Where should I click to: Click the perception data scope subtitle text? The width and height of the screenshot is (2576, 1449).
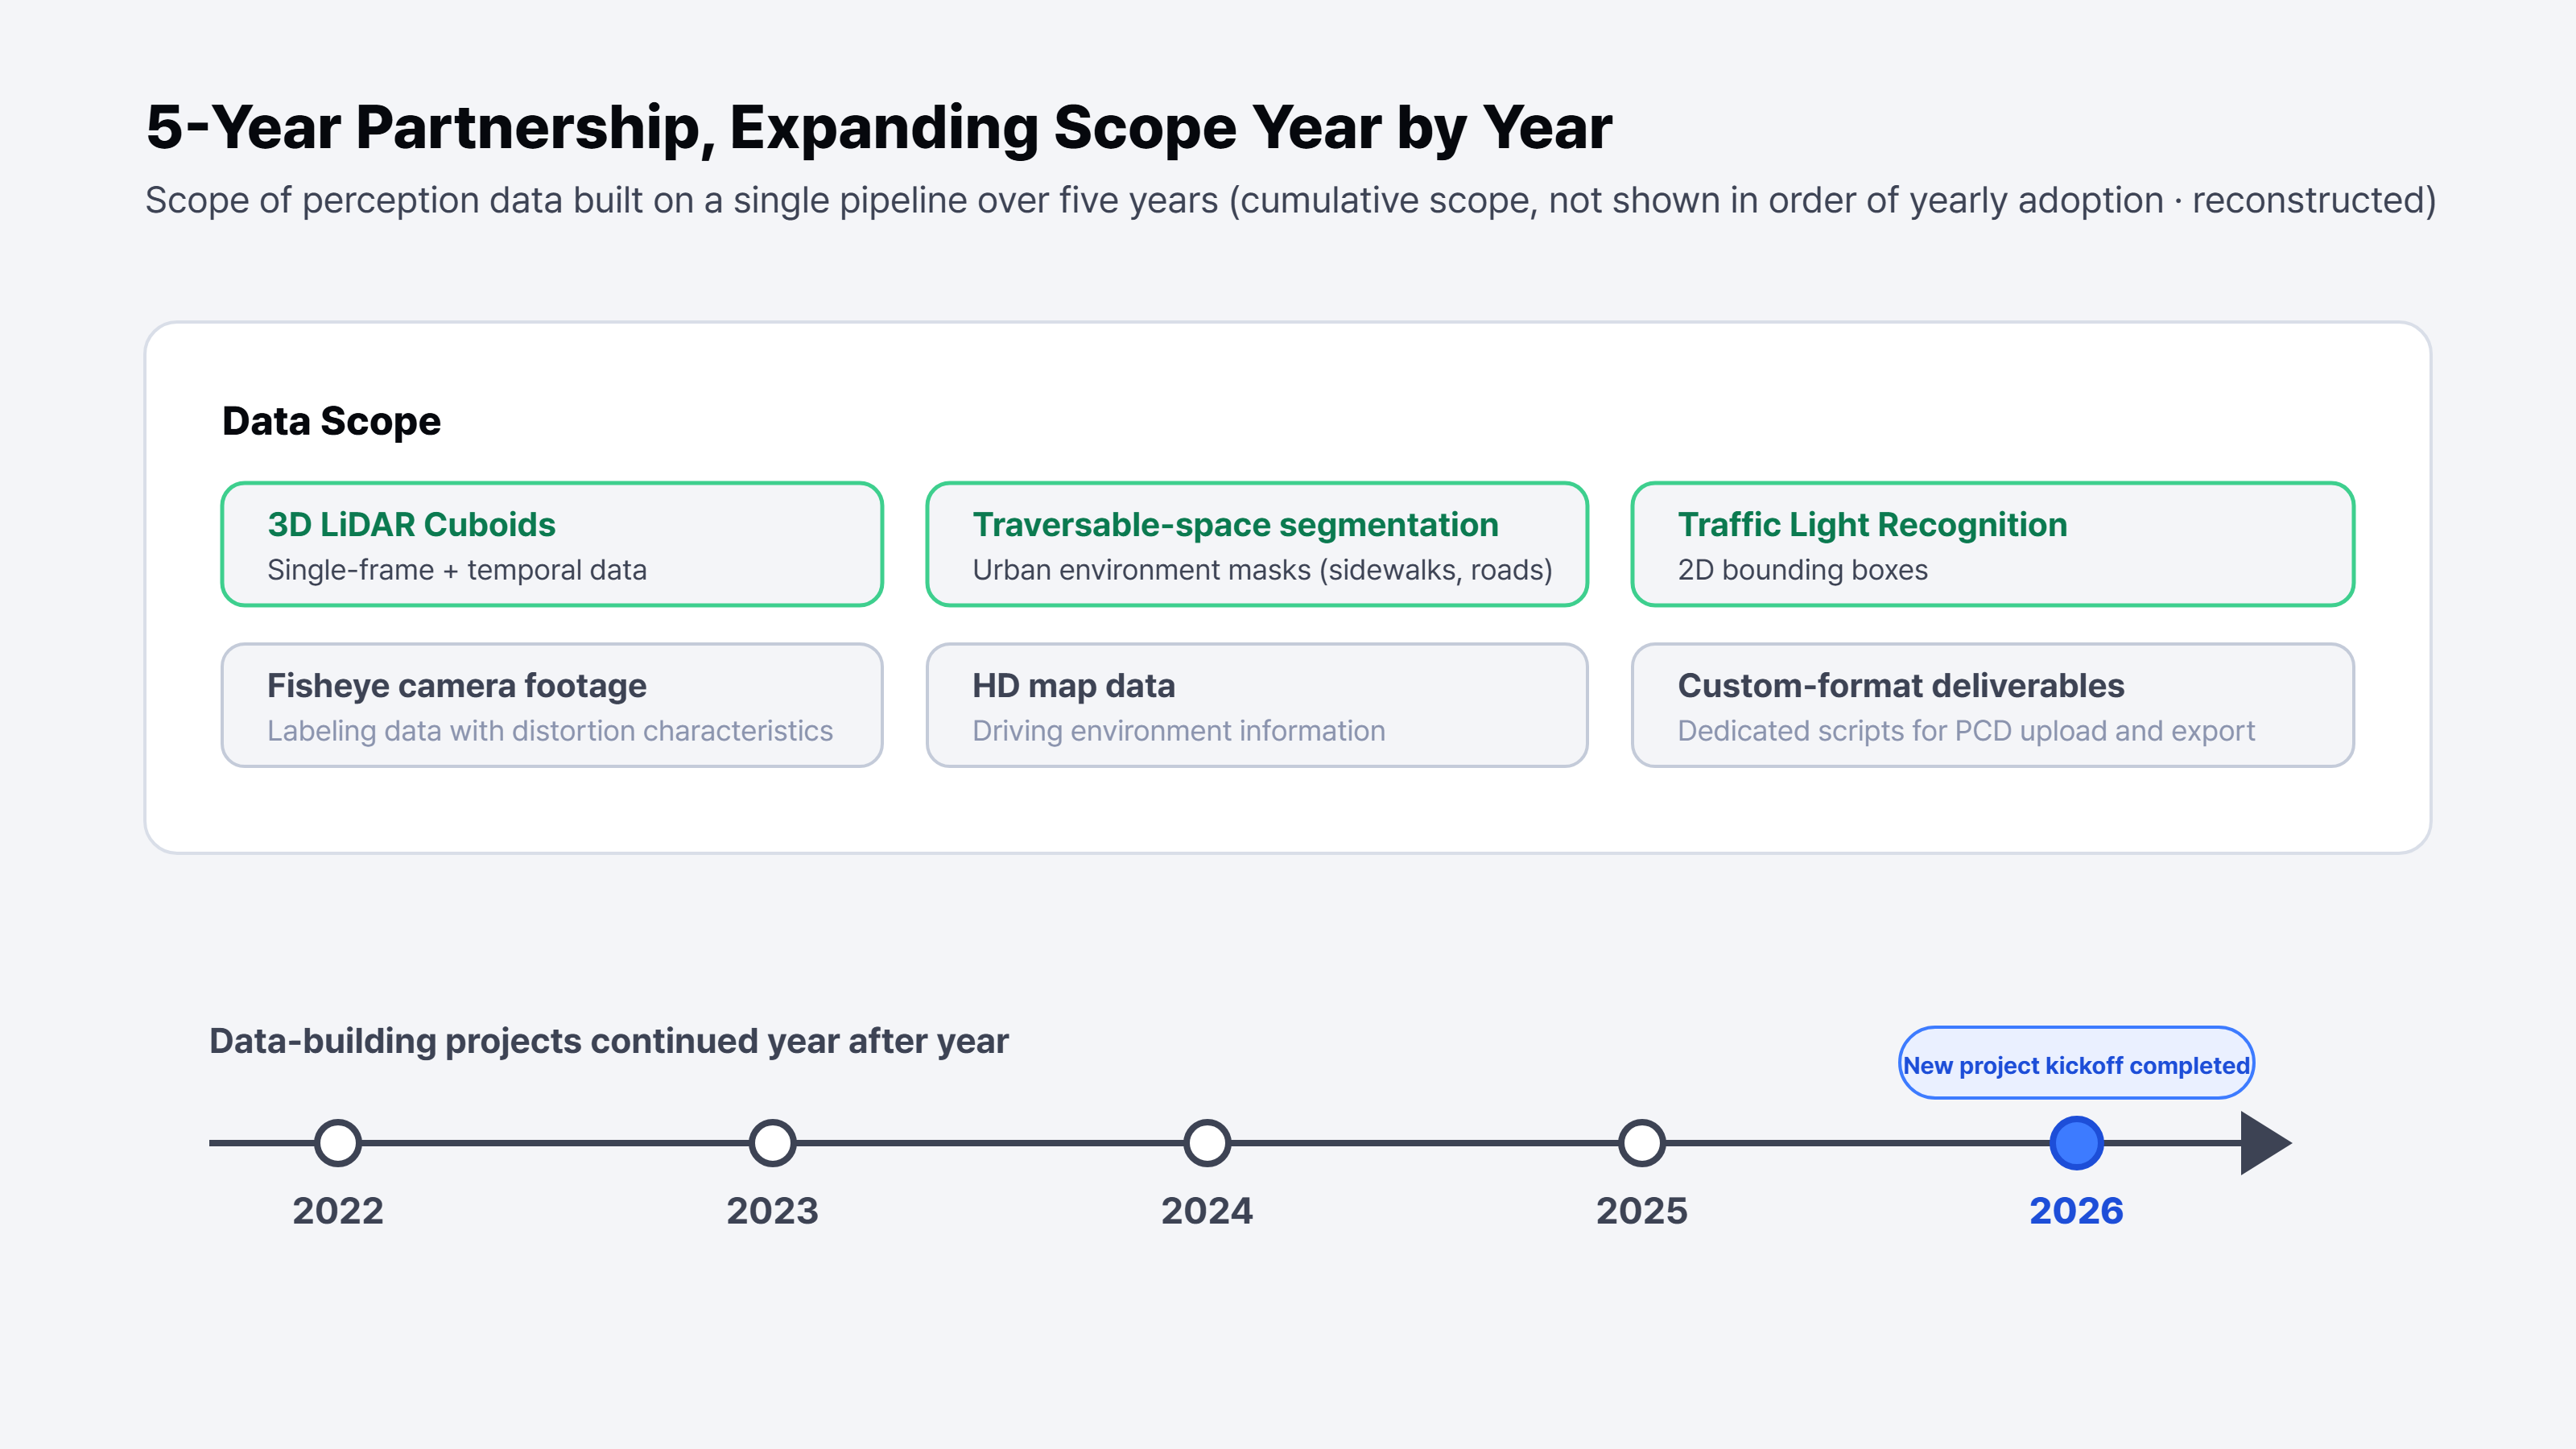pos(1291,201)
